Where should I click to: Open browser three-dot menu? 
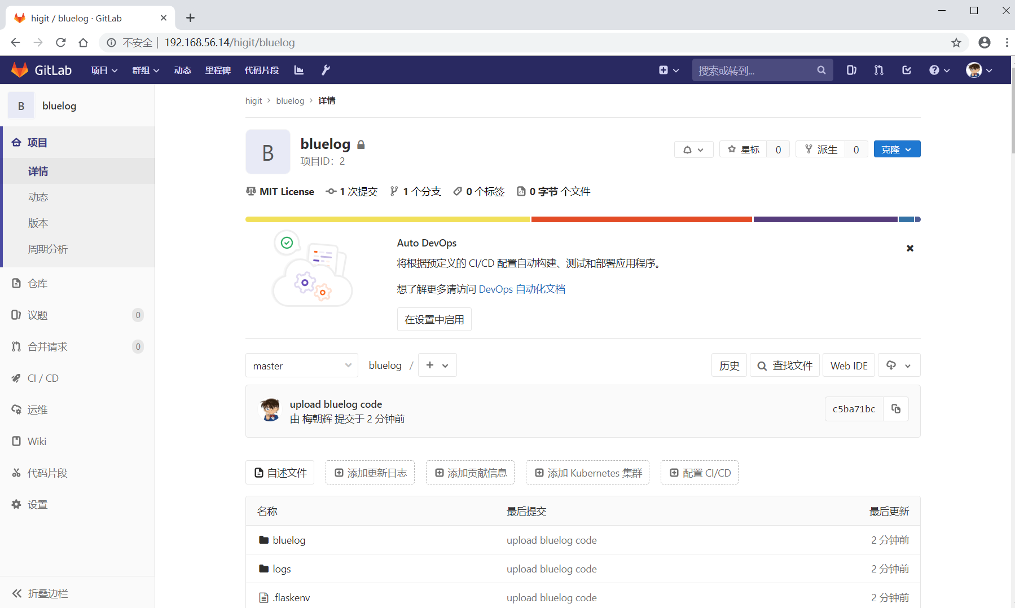click(1007, 42)
